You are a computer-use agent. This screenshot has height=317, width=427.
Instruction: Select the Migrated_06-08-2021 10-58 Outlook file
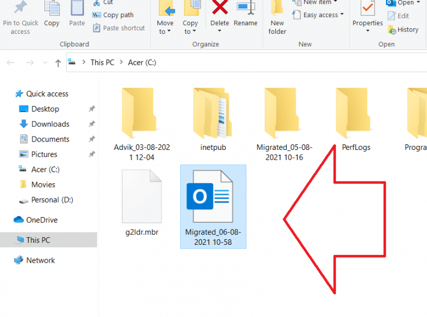(213, 207)
